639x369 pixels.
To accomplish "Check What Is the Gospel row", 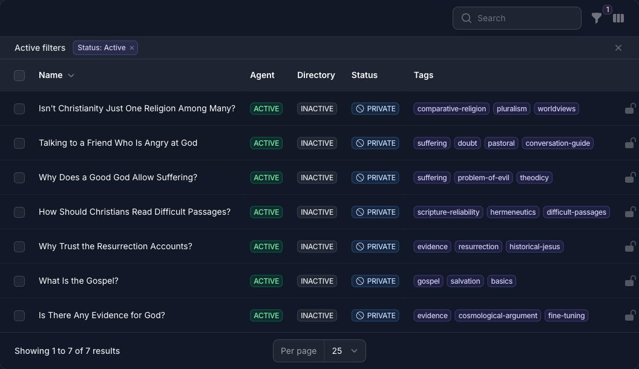I will point(19,281).
